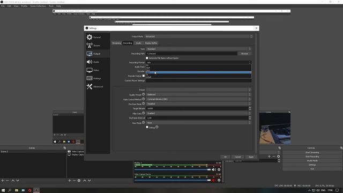
Task: Move source down in Sources panel
Action: tap(90, 181)
